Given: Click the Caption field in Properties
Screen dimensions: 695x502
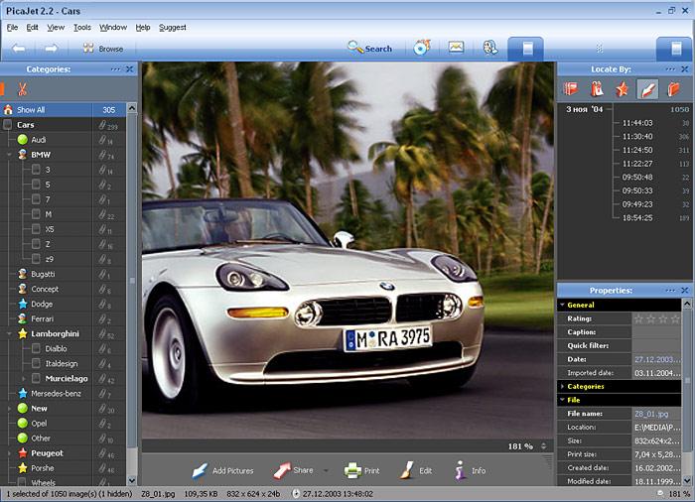Looking at the screenshot, I should click(656, 332).
